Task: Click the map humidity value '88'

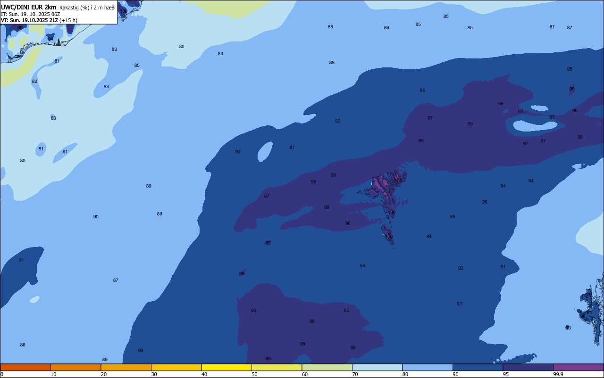Action: tap(330, 27)
